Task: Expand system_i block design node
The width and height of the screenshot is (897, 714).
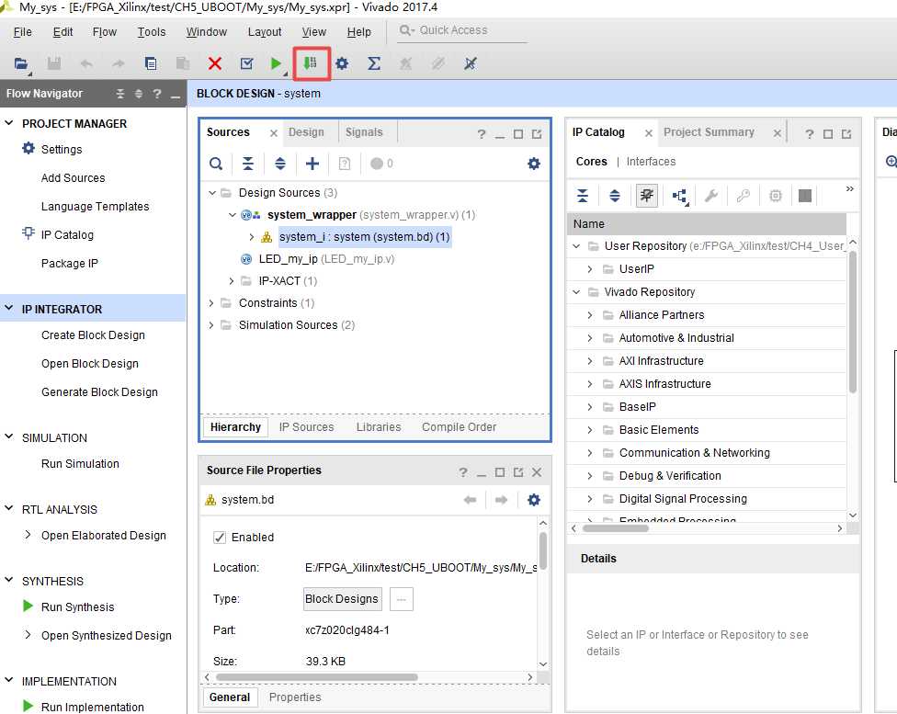Action: tap(251, 237)
